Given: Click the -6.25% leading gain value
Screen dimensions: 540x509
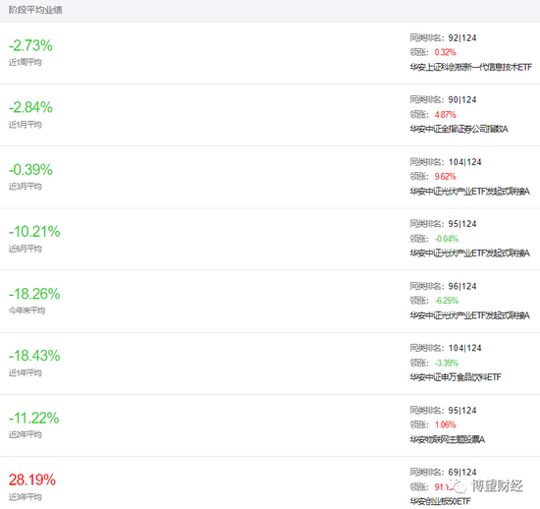Looking at the screenshot, I should pyautogui.click(x=447, y=301).
